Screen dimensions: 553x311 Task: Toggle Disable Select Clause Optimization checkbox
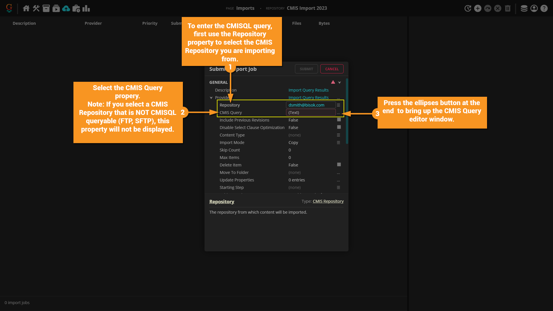click(x=339, y=127)
